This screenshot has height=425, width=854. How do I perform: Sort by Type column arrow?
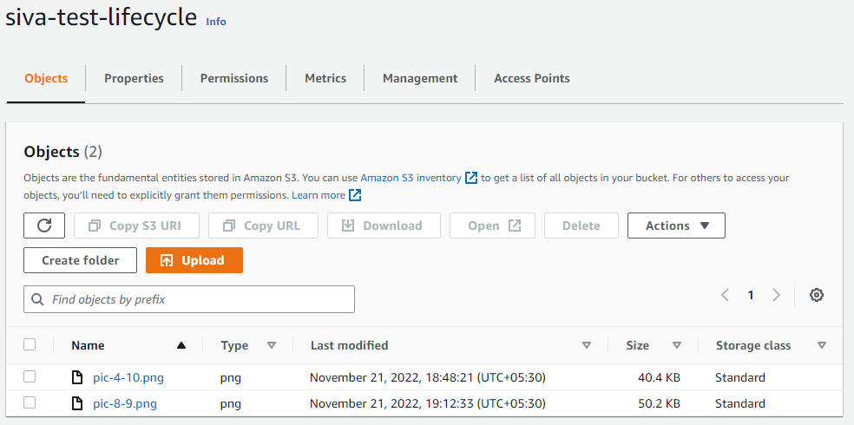click(272, 345)
